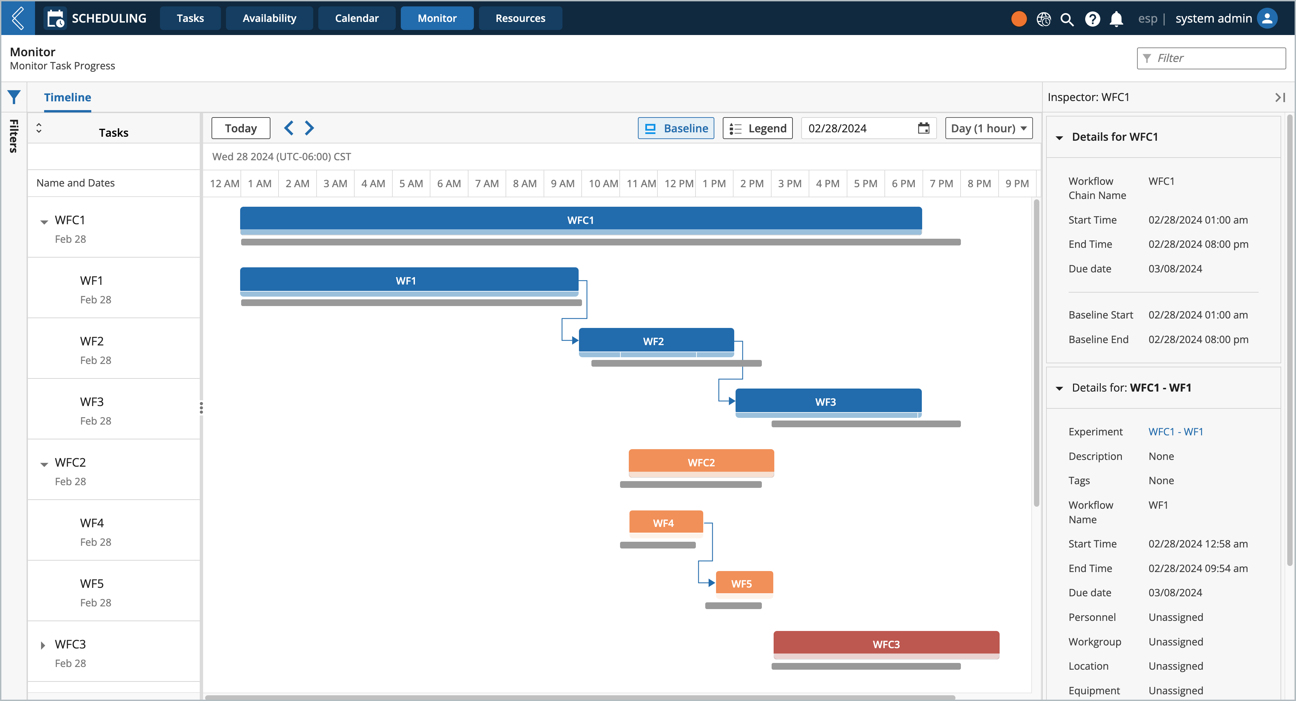The width and height of the screenshot is (1296, 701).
Task: Click the Inspector panel vertical scrollbar
Action: tap(1290, 340)
